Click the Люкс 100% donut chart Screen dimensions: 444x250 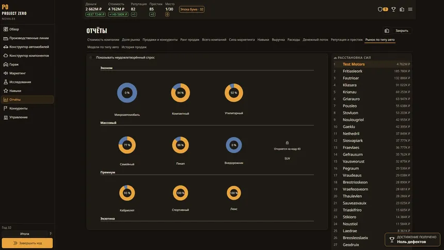pyautogui.click(x=233, y=193)
